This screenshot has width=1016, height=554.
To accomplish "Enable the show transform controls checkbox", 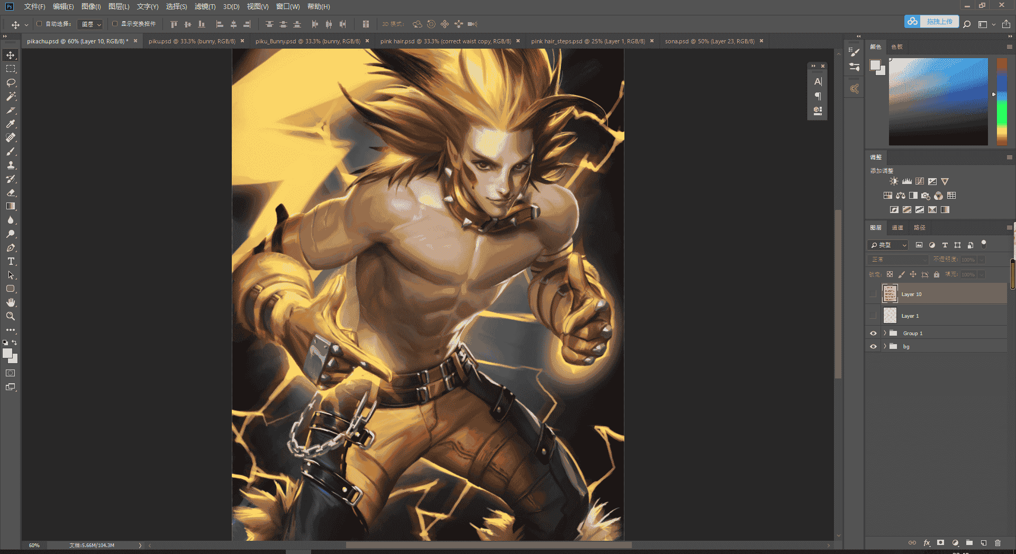I will point(115,24).
